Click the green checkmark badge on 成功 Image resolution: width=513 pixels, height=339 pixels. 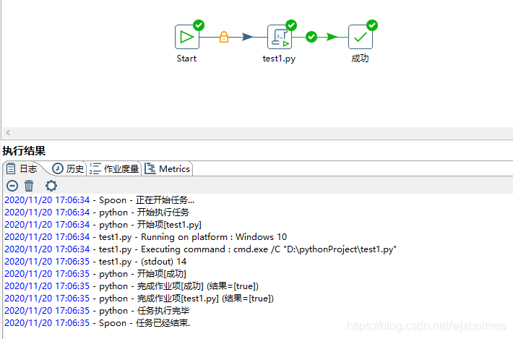pyautogui.click(x=372, y=25)
